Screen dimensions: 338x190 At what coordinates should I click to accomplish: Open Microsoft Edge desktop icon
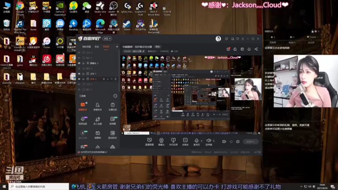click(x=100, y=26)
